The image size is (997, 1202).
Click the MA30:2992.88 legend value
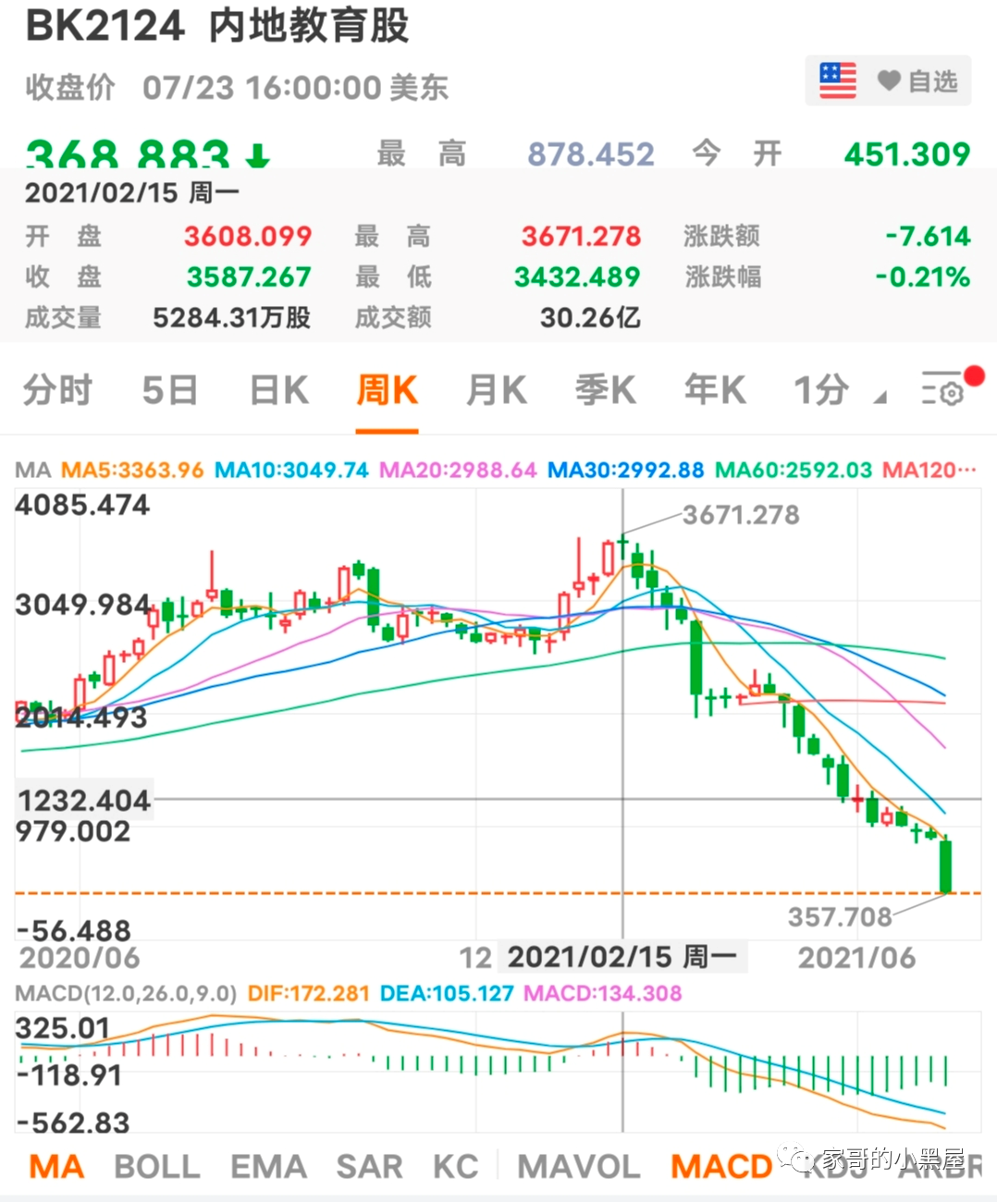click(626, 470)
